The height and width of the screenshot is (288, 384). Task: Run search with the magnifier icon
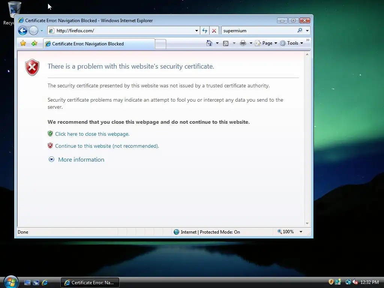[300, 30]
